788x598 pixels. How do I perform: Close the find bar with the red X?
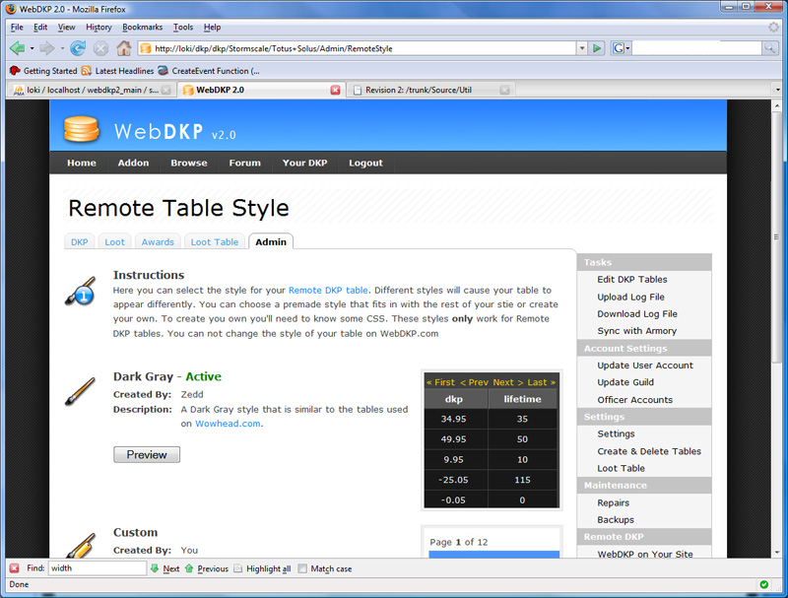(x=14, y=568)
